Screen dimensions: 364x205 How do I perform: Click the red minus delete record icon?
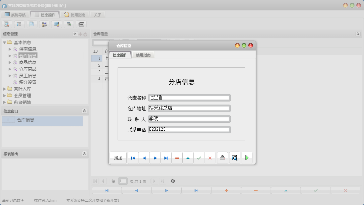[177, 158]
